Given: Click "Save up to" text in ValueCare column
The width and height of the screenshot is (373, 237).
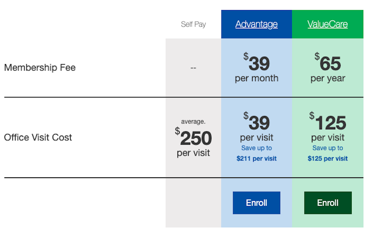Looking at the screenshot, I should pyautogui.click(x=328, y=148).
